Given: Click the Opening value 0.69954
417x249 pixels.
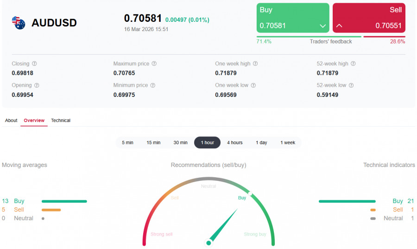Looking at the screenshot, I should coord(22,95).
